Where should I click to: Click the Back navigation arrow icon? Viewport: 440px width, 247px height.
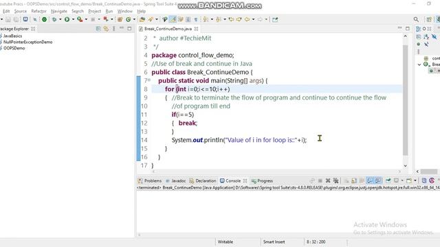click(247, 19)
